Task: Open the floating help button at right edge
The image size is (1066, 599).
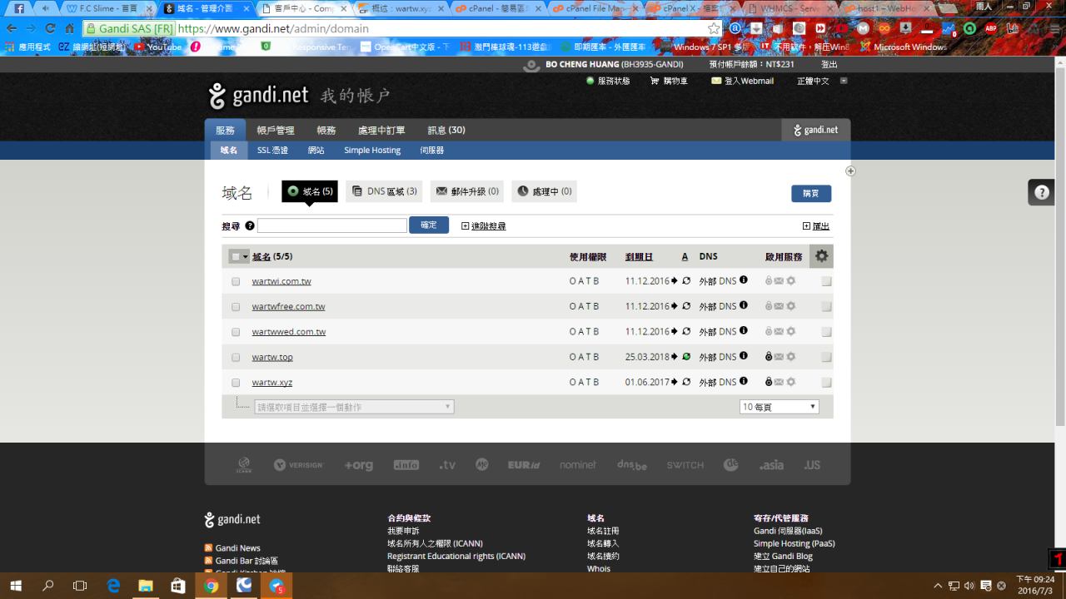Action: click(x=1041, y=192)
